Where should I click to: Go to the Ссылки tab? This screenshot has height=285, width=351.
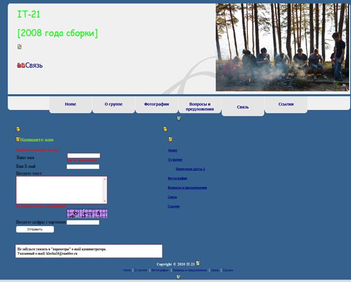(286, 105)
